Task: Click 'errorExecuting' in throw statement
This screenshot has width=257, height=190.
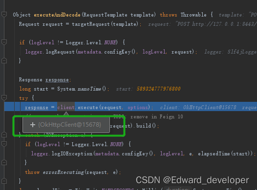Action: (63, 172)
